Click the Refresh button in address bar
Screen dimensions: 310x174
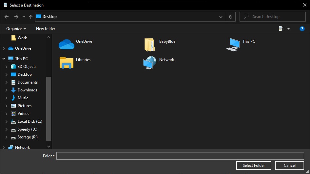[x=231, y=17]
